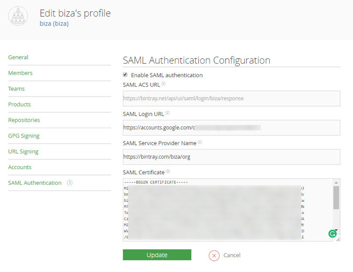
Task: Click the SAML Certificate info icon
Action: [x=168, y=172]
